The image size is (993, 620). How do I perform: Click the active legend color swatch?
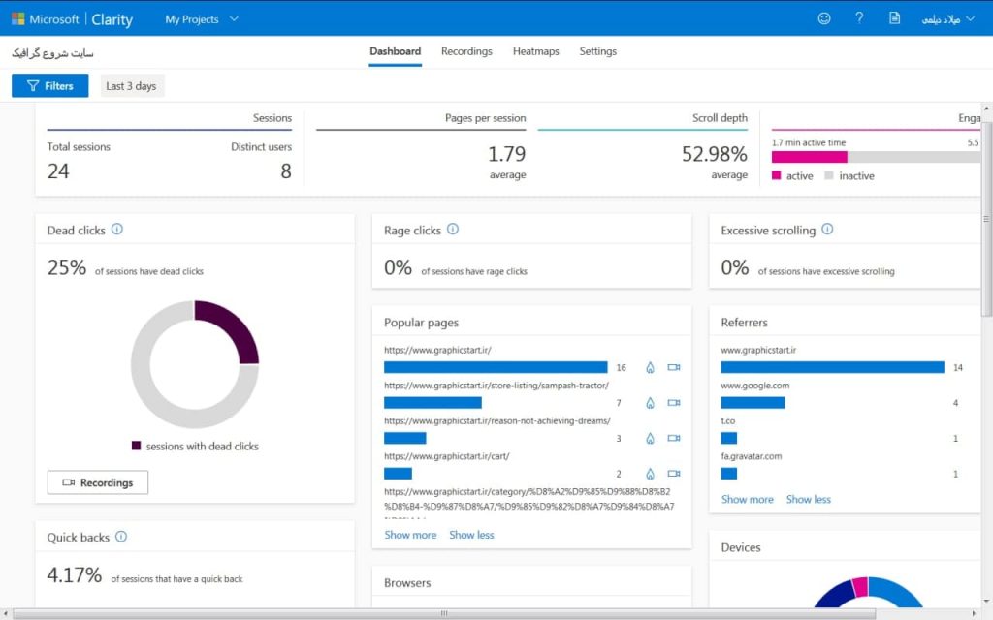(x=777, y=175)
